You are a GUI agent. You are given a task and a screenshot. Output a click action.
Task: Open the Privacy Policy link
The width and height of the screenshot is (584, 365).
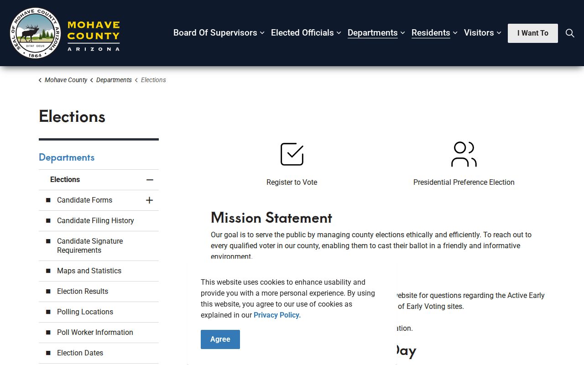click(276, 315)
